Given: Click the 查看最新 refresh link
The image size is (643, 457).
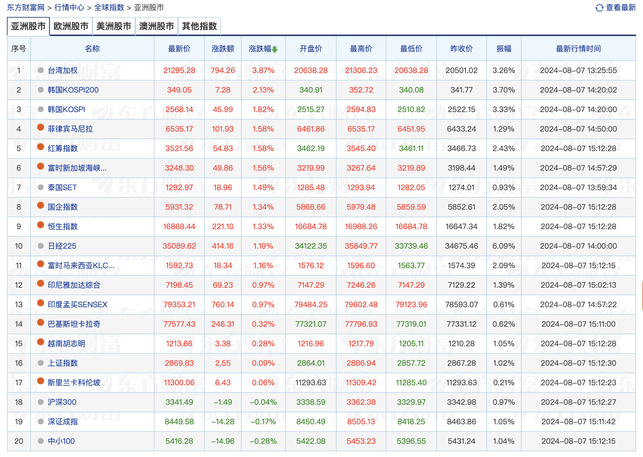Looking at the screenshot, I should [x=621, y=8].
